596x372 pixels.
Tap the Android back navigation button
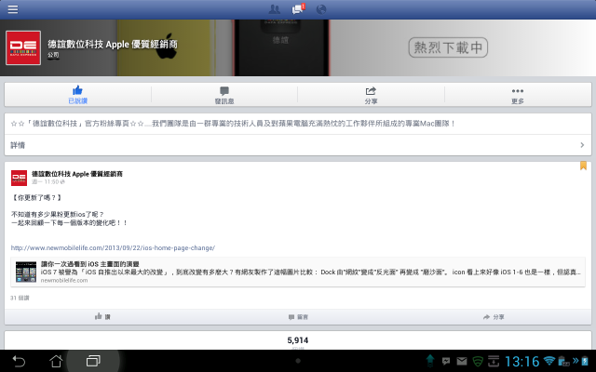pyautogui.click(x=19, y=361)
